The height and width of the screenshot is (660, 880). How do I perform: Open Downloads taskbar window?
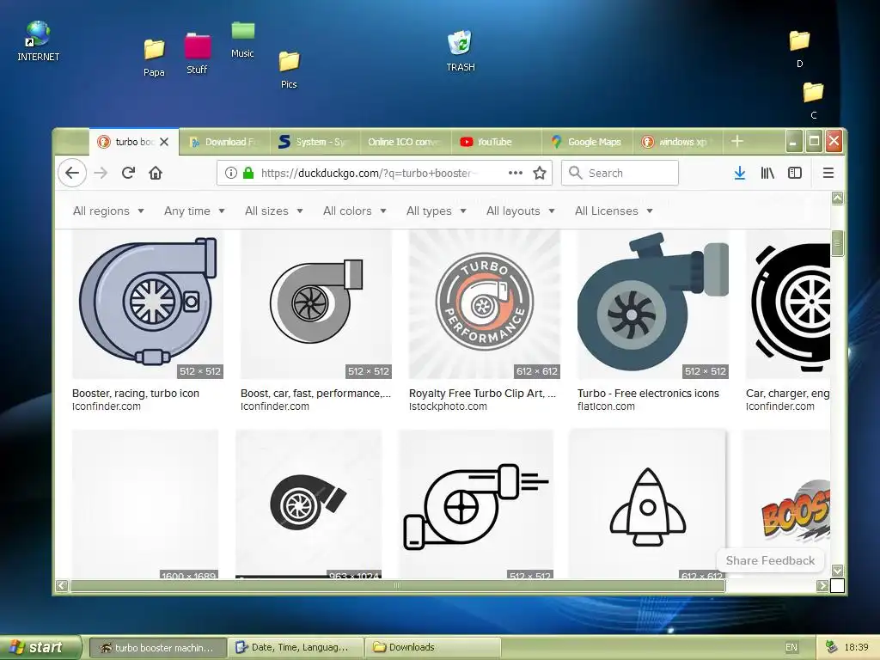[432, 647]
